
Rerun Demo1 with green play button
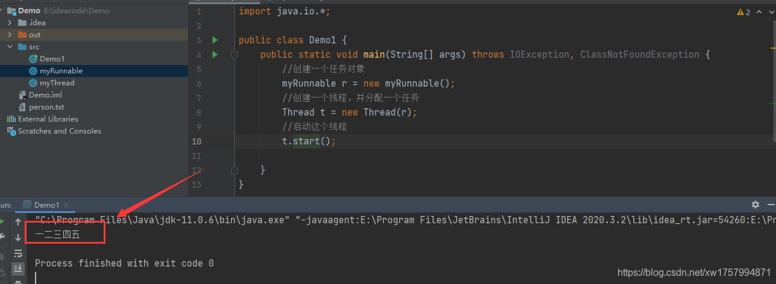(x=2, y=222)
